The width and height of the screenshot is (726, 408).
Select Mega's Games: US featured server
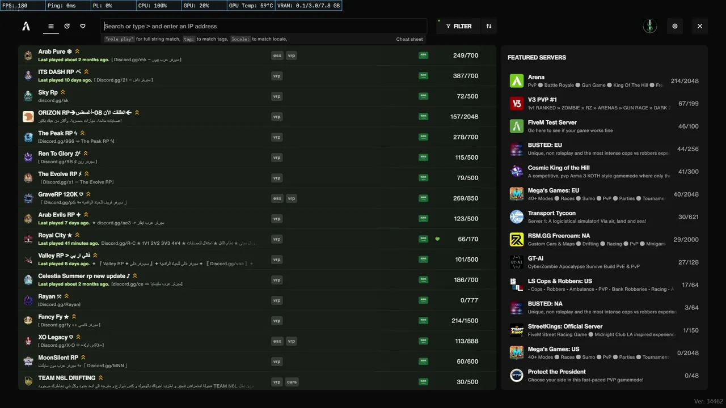605,353
